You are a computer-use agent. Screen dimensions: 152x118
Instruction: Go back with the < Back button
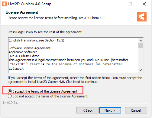click(87, 110)
